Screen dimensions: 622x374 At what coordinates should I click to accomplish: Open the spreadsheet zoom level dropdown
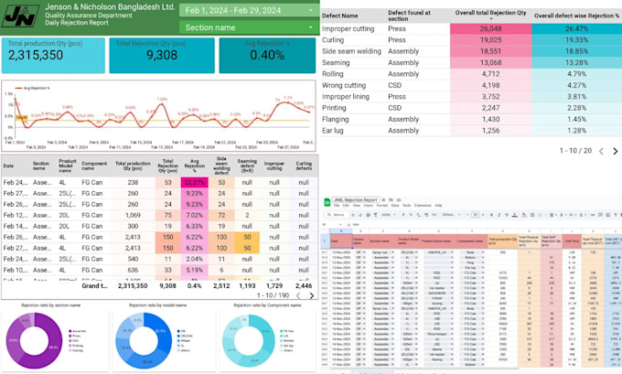pyautogui.click(x=388, y=215)
